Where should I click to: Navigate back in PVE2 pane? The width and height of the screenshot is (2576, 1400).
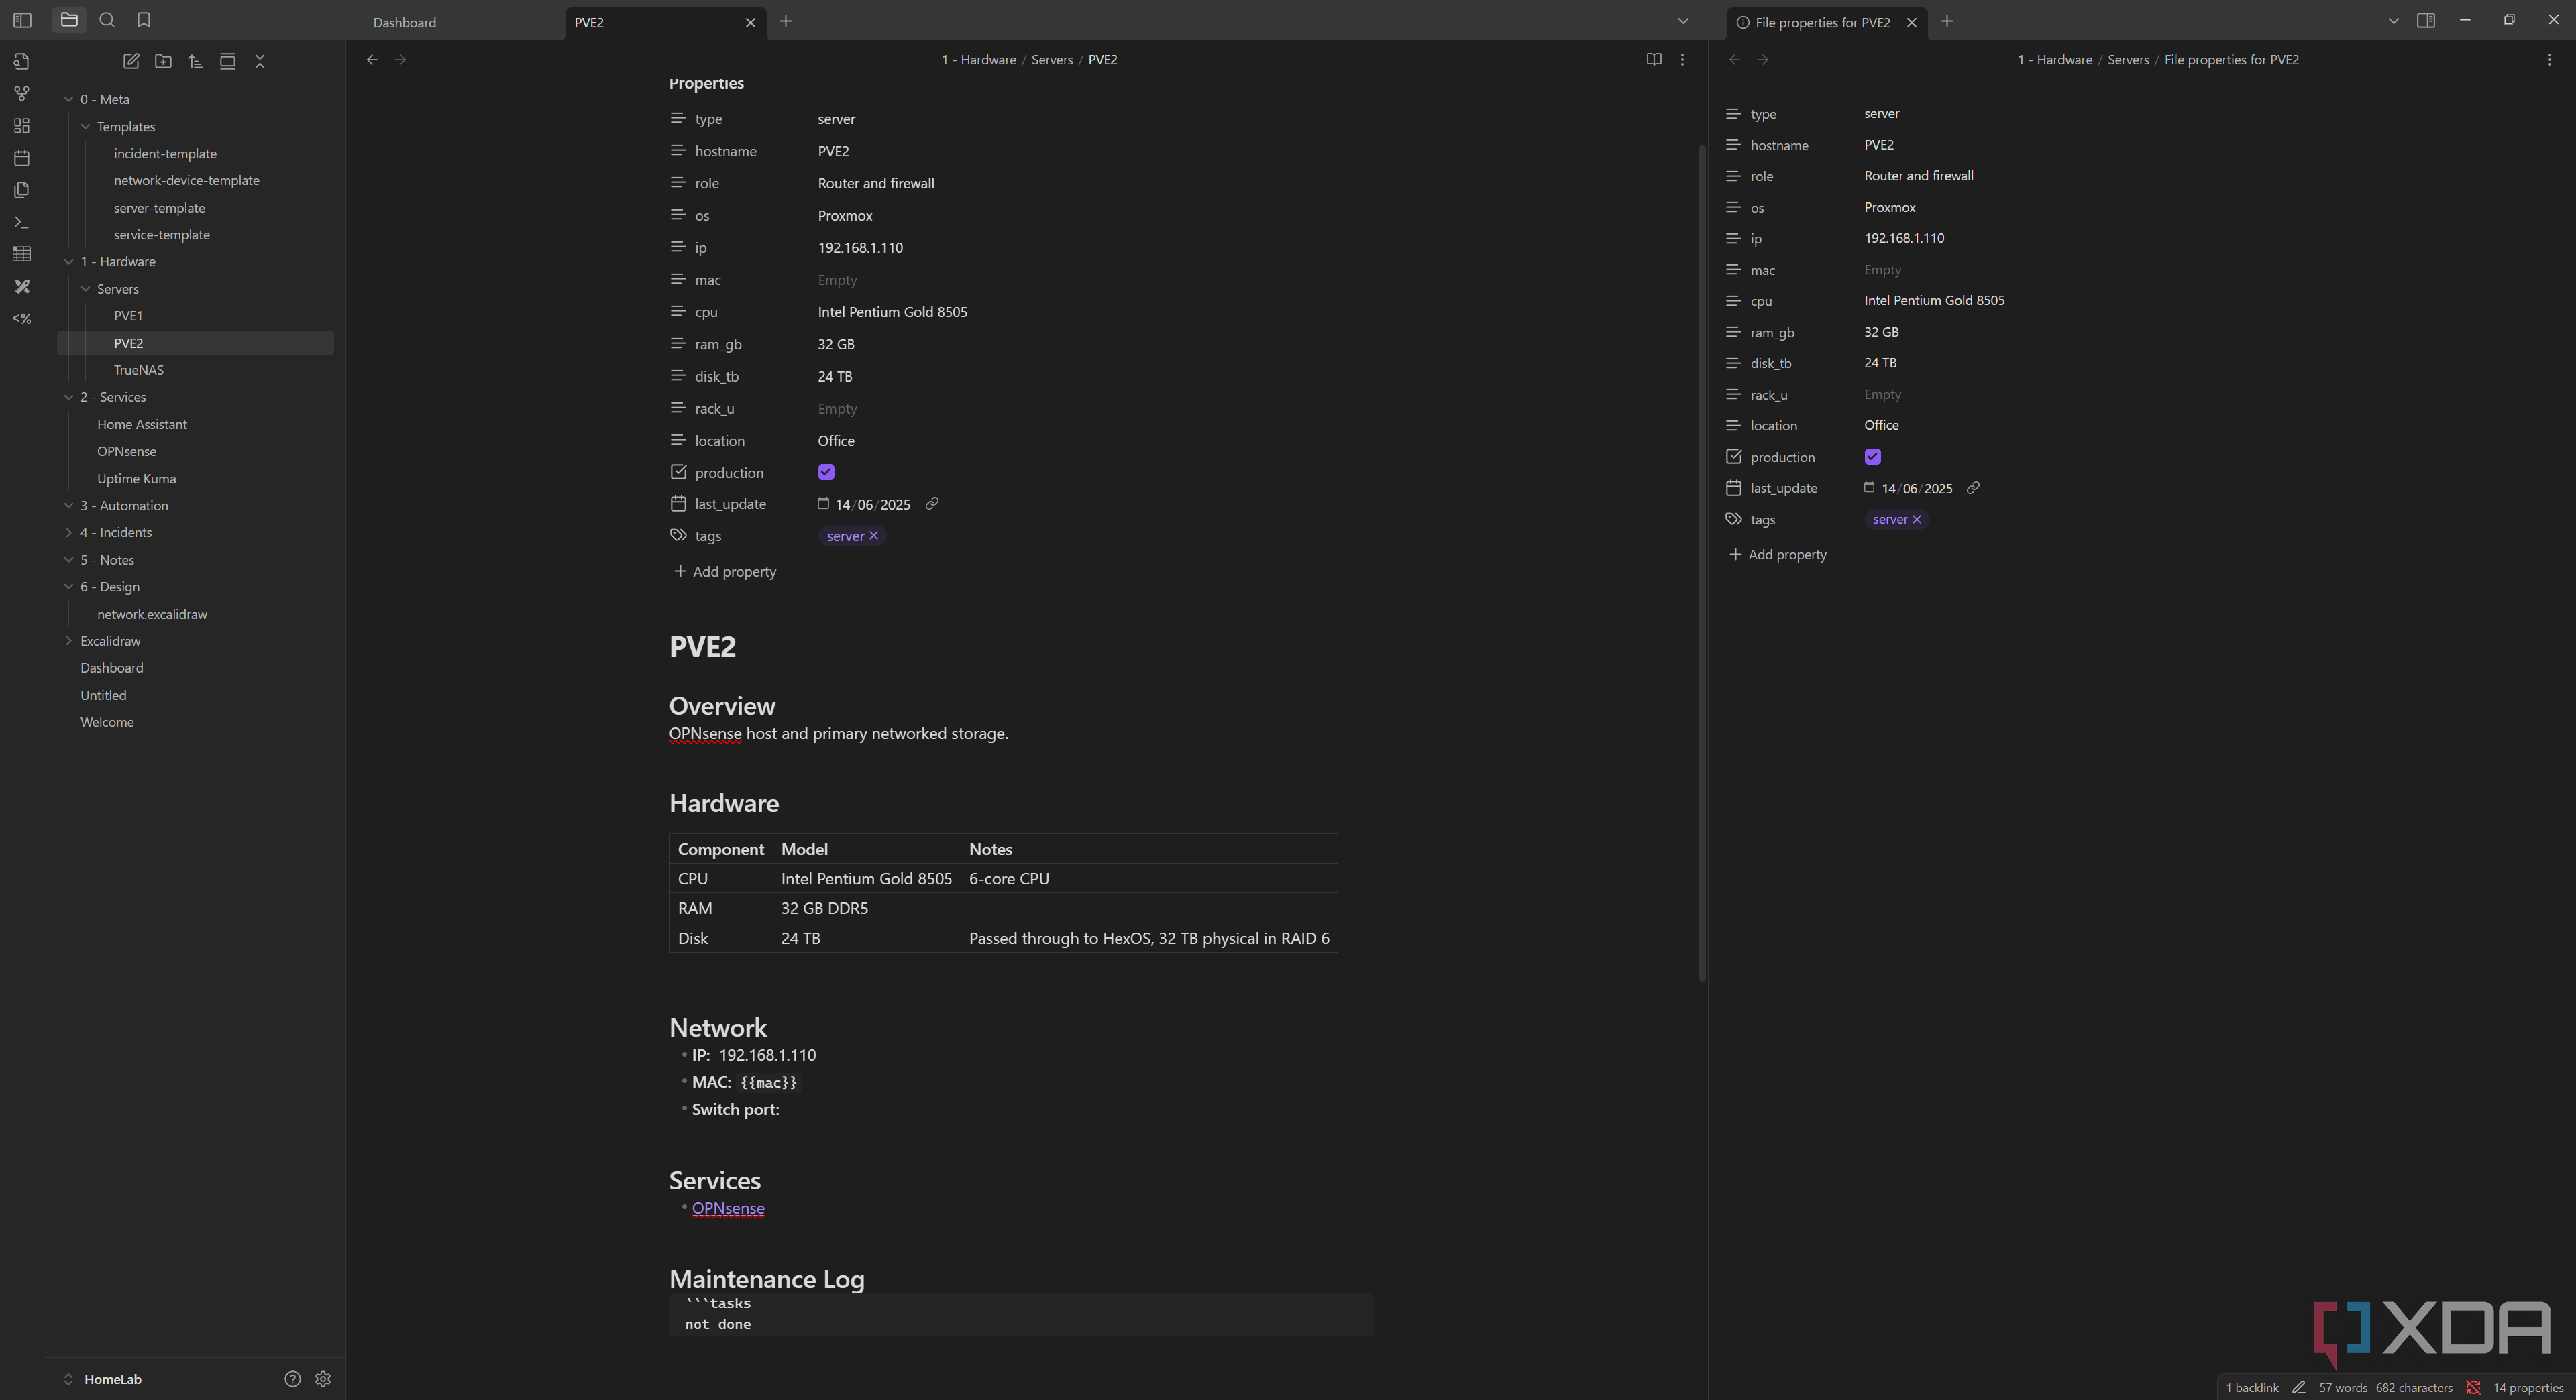click(372, 60)
